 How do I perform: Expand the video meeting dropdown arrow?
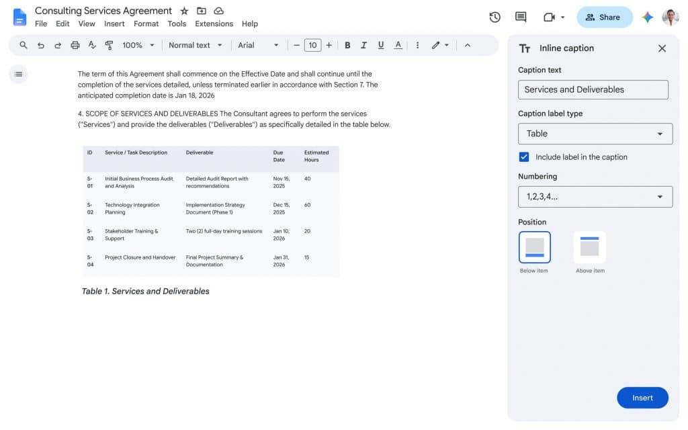(x=562, y=17)
